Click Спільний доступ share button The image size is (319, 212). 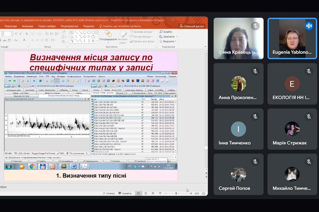pyautogui.click(x=191, y=26)
